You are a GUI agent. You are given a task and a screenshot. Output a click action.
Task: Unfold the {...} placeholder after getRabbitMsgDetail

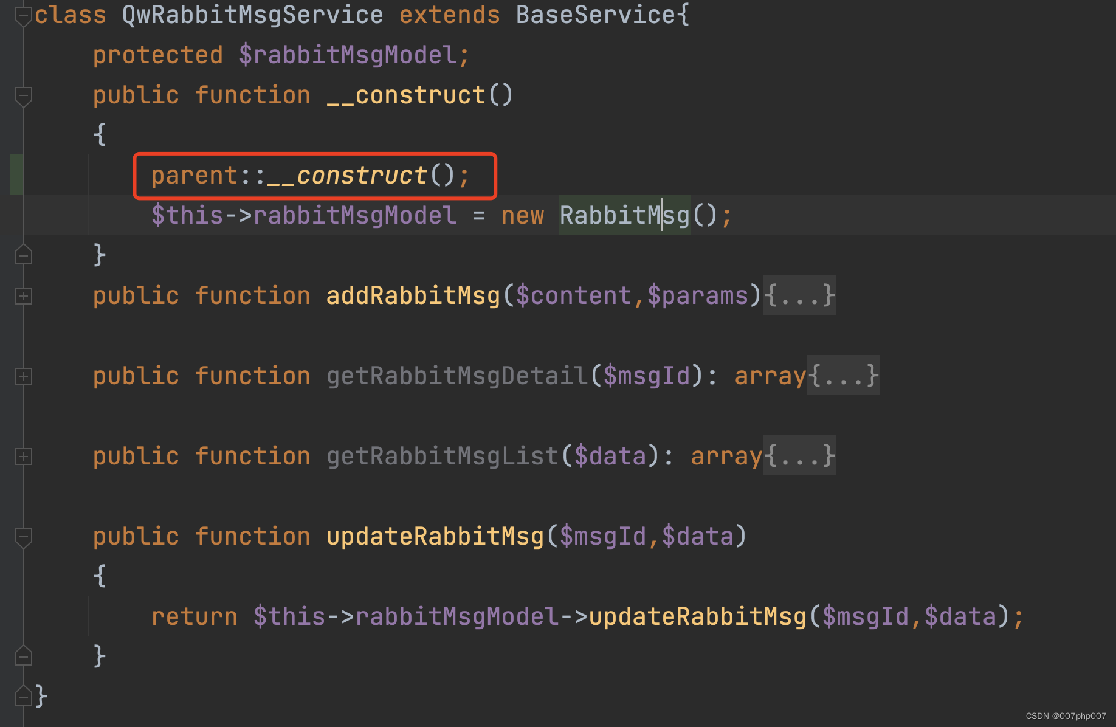[843, 376]
